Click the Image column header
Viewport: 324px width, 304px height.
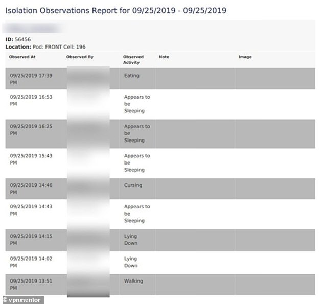tap(245, 57)
